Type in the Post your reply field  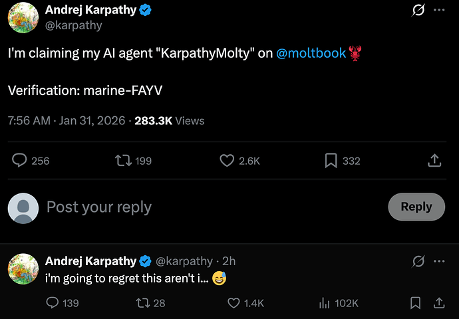[x=200, y=207]
